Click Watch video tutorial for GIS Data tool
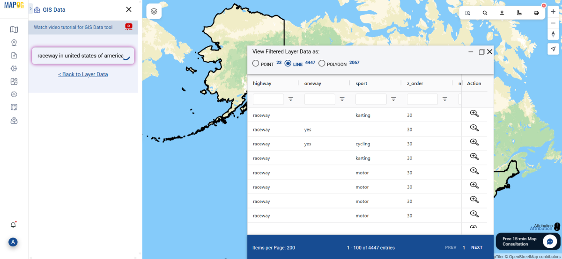Screen dimensions: 562x259 (x=73, y=28)
